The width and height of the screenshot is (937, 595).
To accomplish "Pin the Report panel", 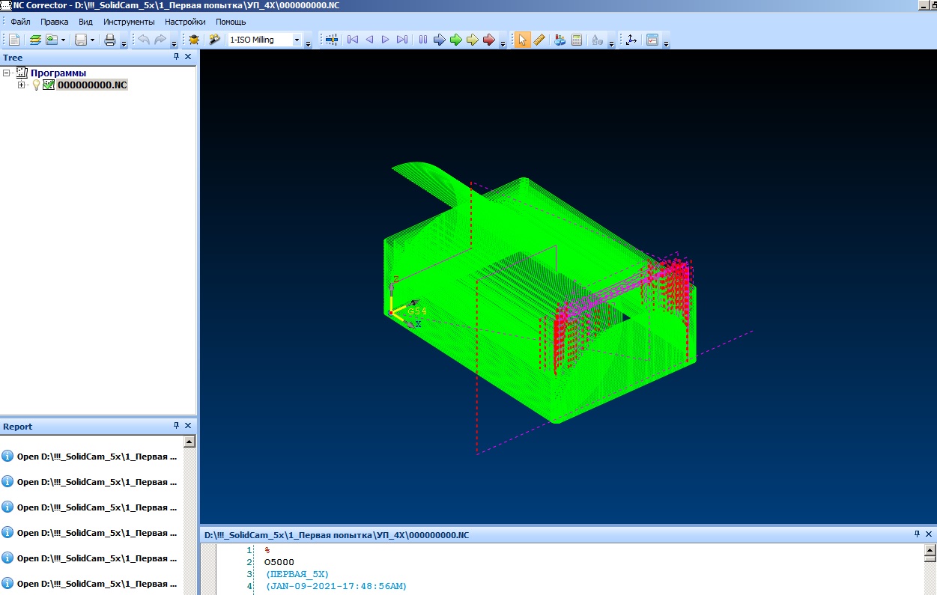I will (x=177, y=425).
